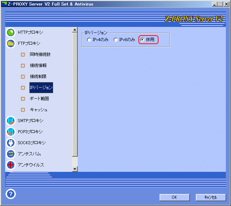The image size is (231, 206).
Task: Click the green HTTPプロキシ icon
Action: click(x=11, y=32)
